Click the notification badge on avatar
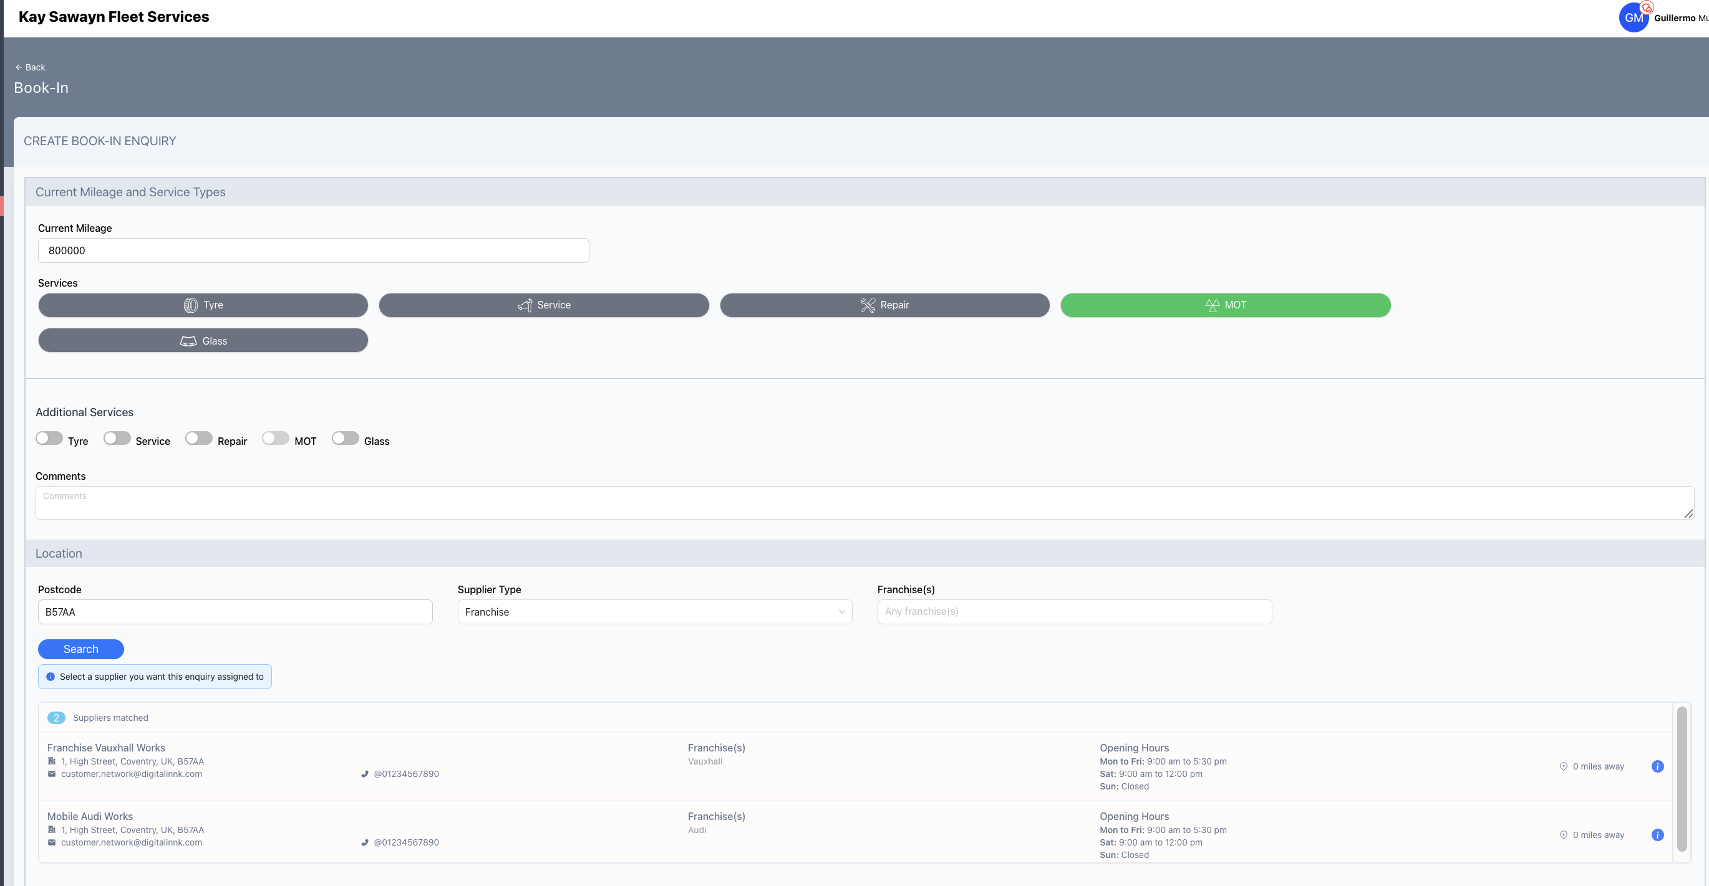The height and width of the screenshot is (886, 1709). (x=1647, y=8)
